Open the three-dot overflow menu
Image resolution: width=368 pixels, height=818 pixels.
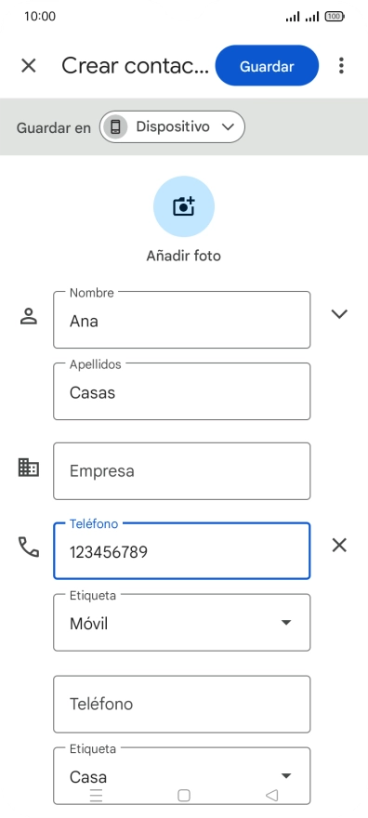[341, 66]
